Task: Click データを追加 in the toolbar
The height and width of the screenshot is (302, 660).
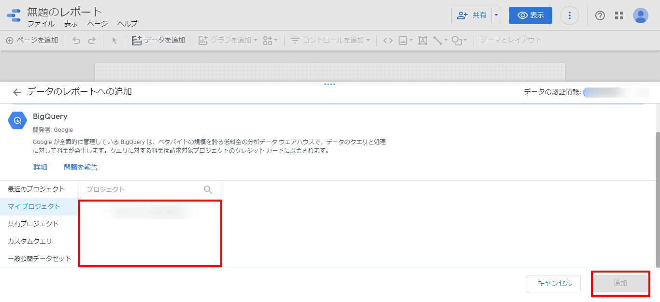Action: [x=158, y=41]
